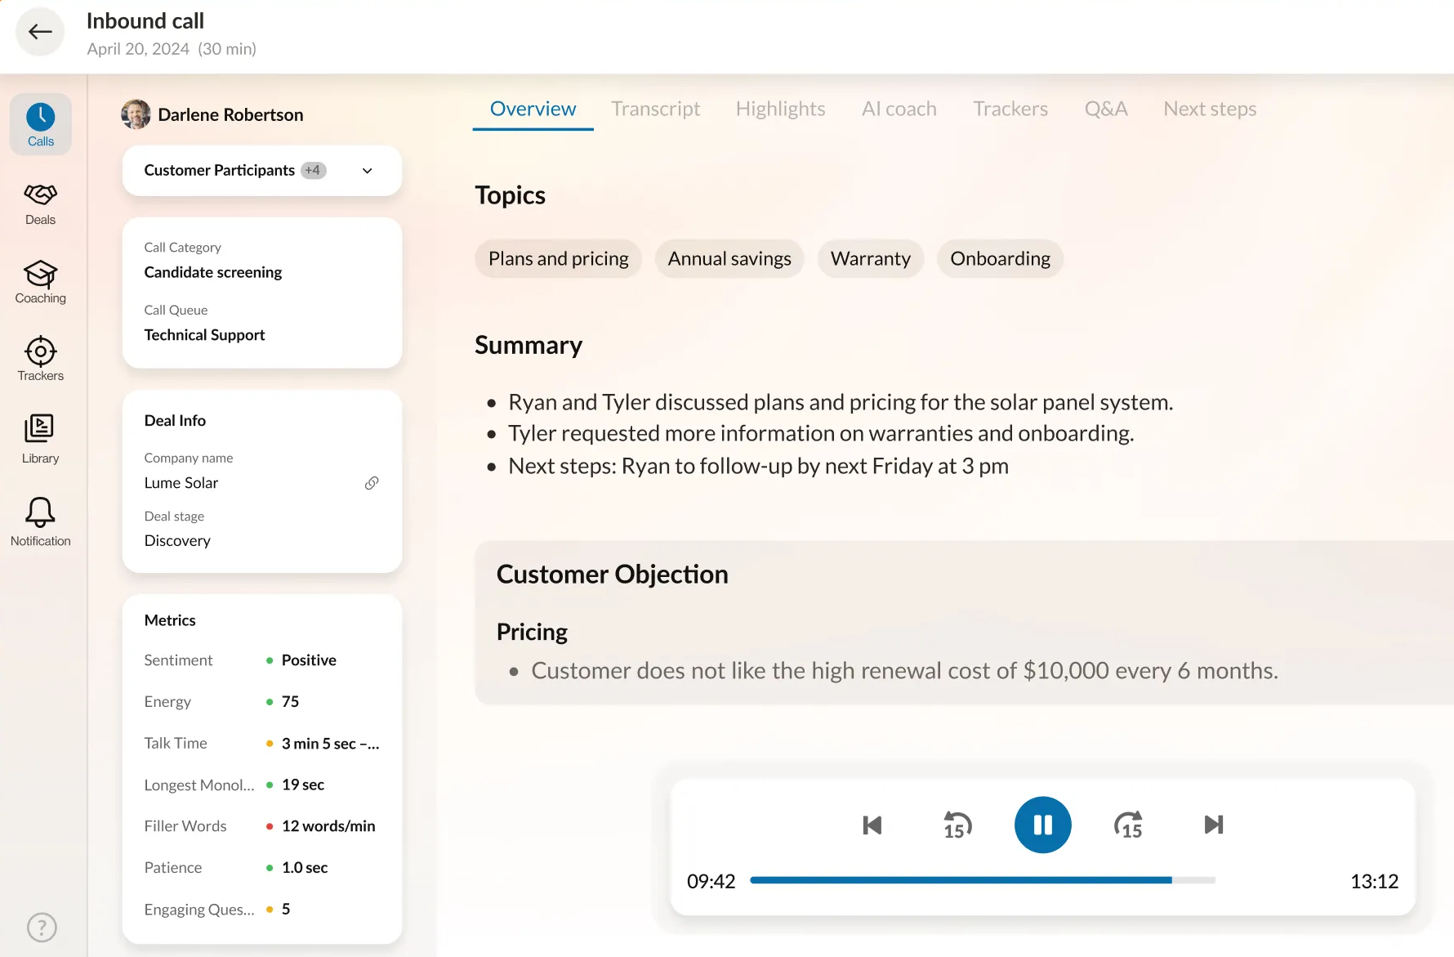The height and width of the screenshot is (957, 1454).
Task: Select the Plans and pricing topic chip
Action: pos(559,258)
